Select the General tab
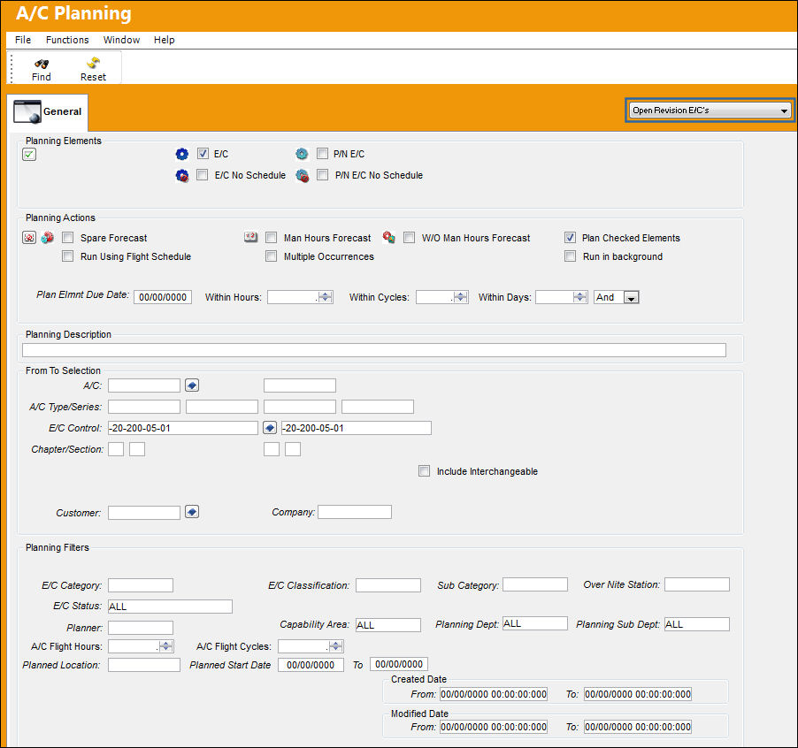The height and width of the screenshot is (748, 798). pos(48,112)
